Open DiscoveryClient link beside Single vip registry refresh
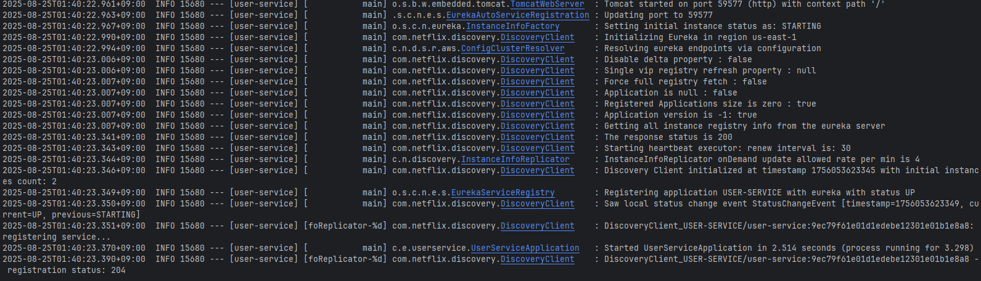This screenshot has width=981, height=281. (537, 71)
